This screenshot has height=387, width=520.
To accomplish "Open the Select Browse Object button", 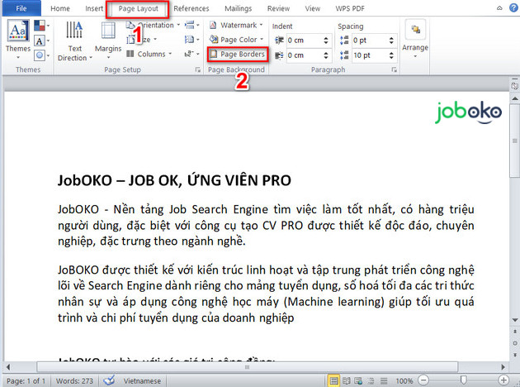I will tap(515, 343).
